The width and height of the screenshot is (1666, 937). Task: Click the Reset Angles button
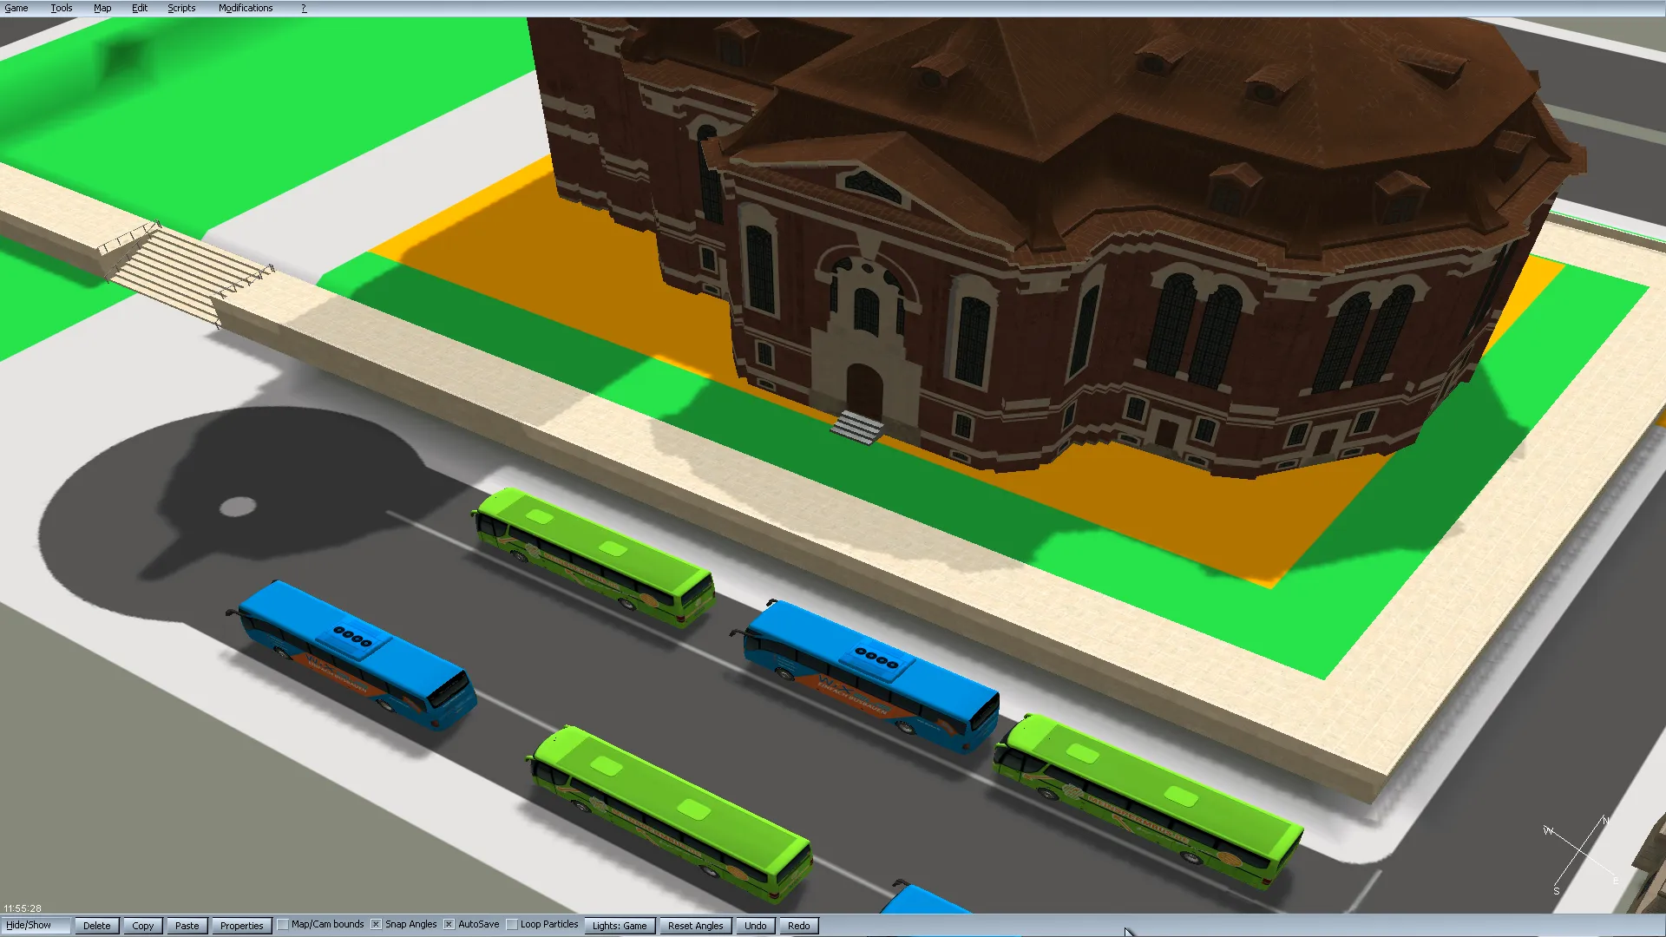tap(695, 926)
